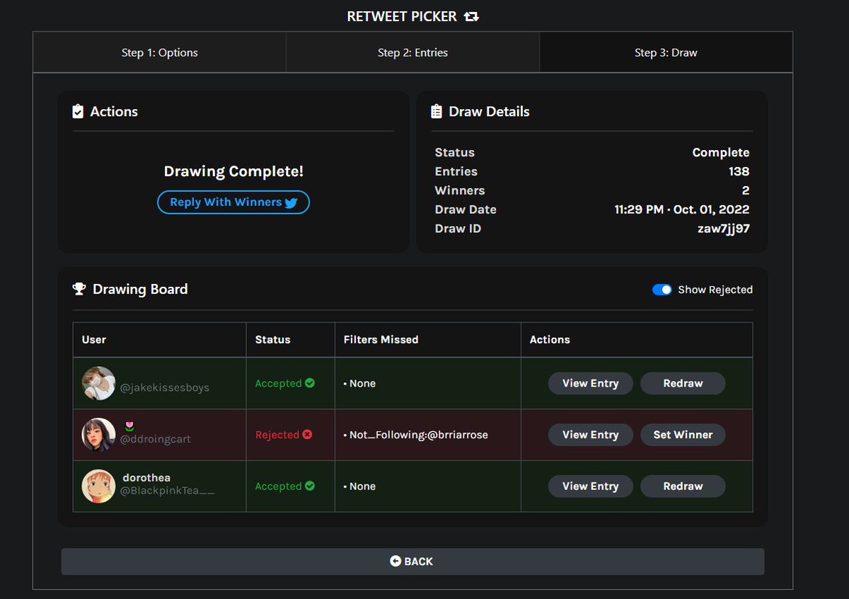This screenshot has height=599, width=849.
Task: Redraw the @BlackpinkTea__ winner
Action: pos(683,486)
